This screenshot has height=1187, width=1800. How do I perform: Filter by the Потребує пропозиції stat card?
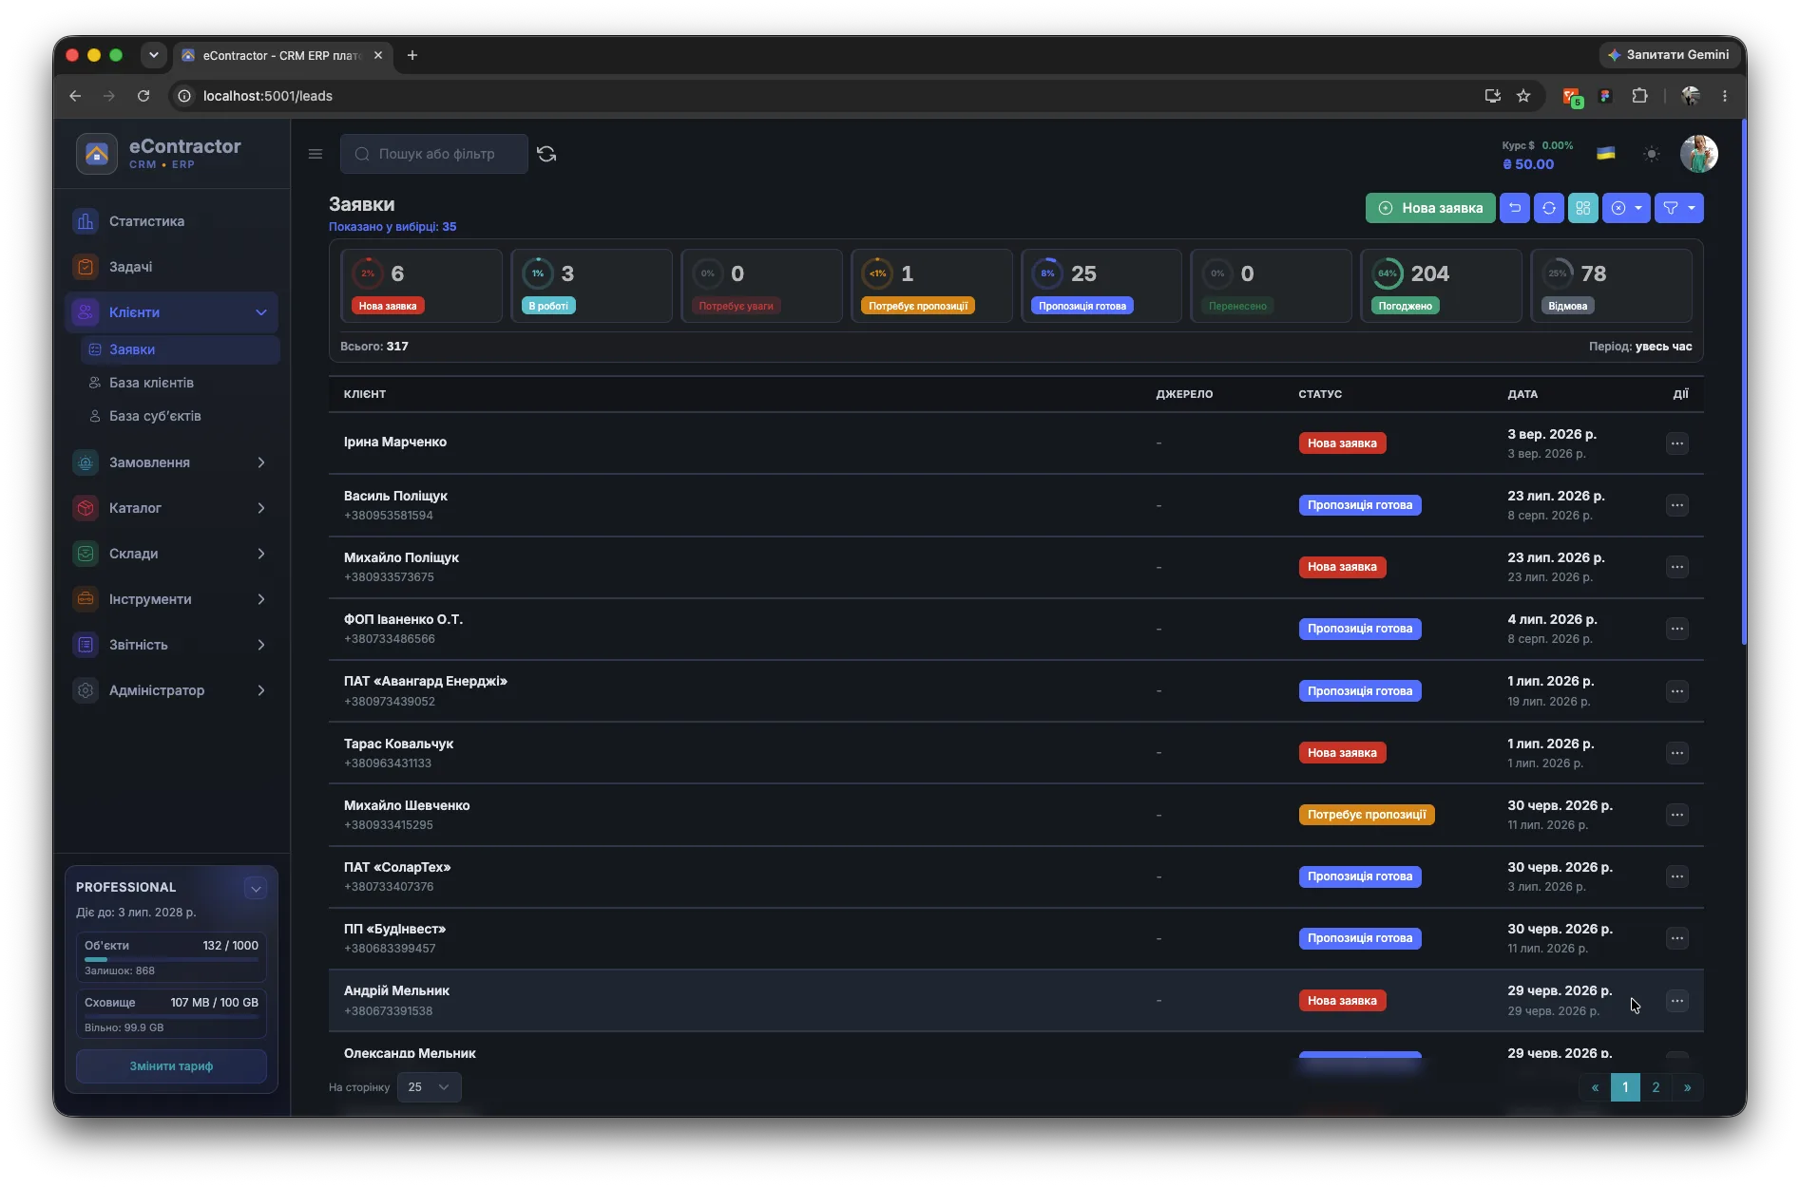click(x=931, y=286)
